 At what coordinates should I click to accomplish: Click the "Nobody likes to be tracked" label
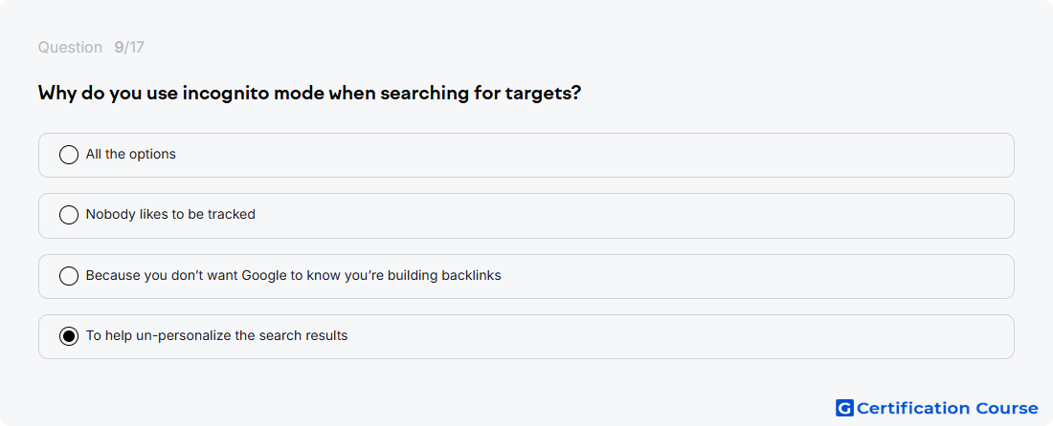point(170,214)
